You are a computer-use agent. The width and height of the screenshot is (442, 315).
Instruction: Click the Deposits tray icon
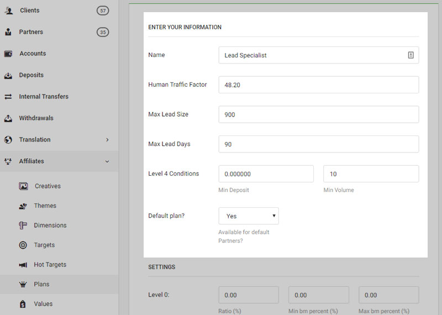[8, 75]
